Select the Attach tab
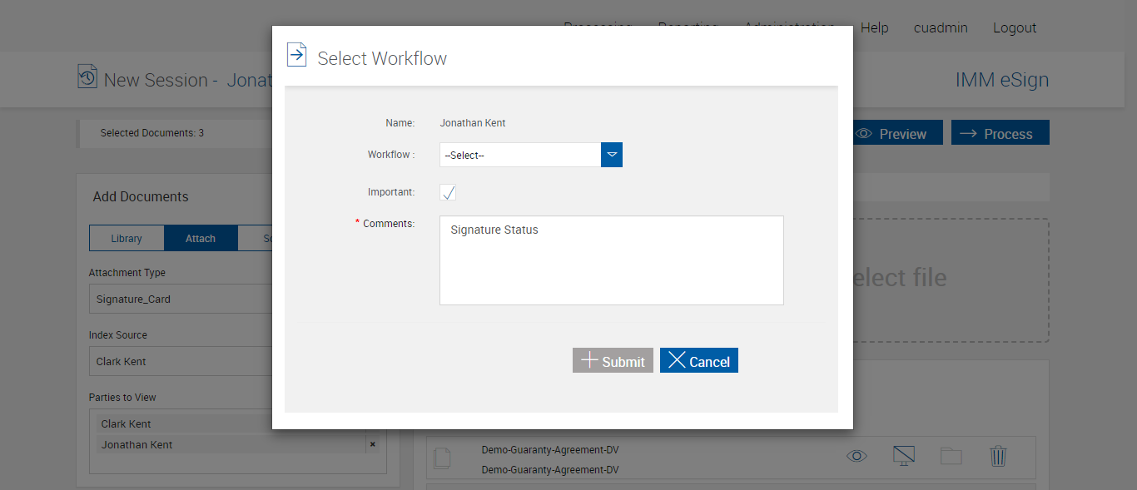 (x=201, y=239)
